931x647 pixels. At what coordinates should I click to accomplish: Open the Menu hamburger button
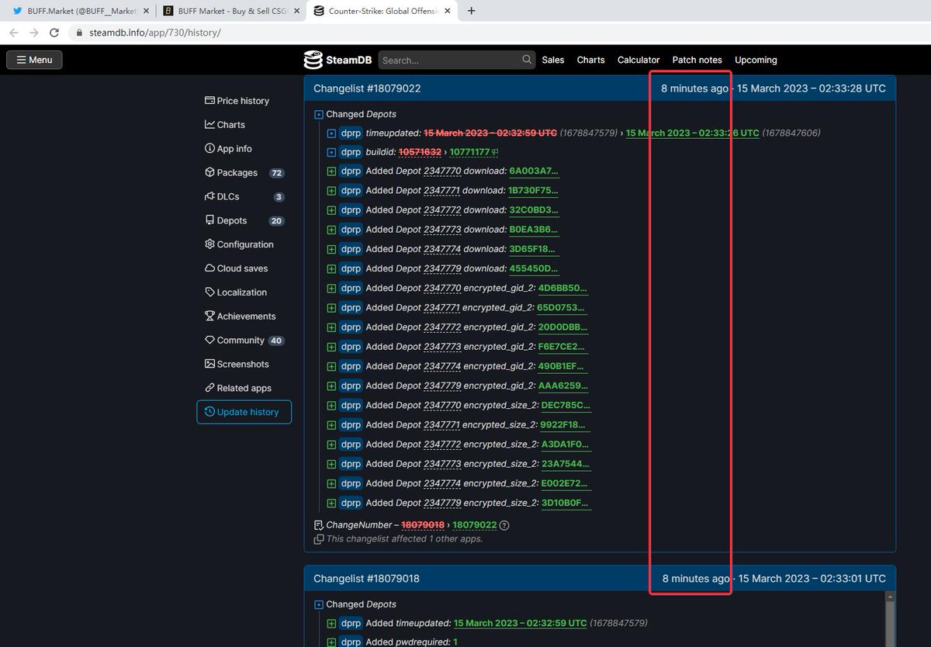click(x=34, y=60)
